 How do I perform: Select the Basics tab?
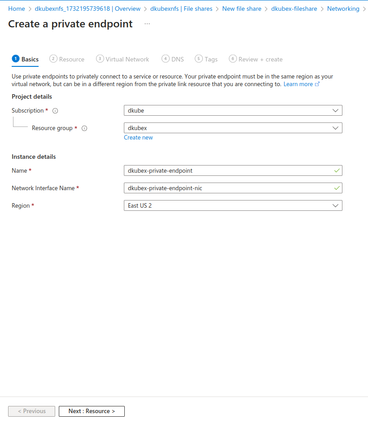point(26,59)
